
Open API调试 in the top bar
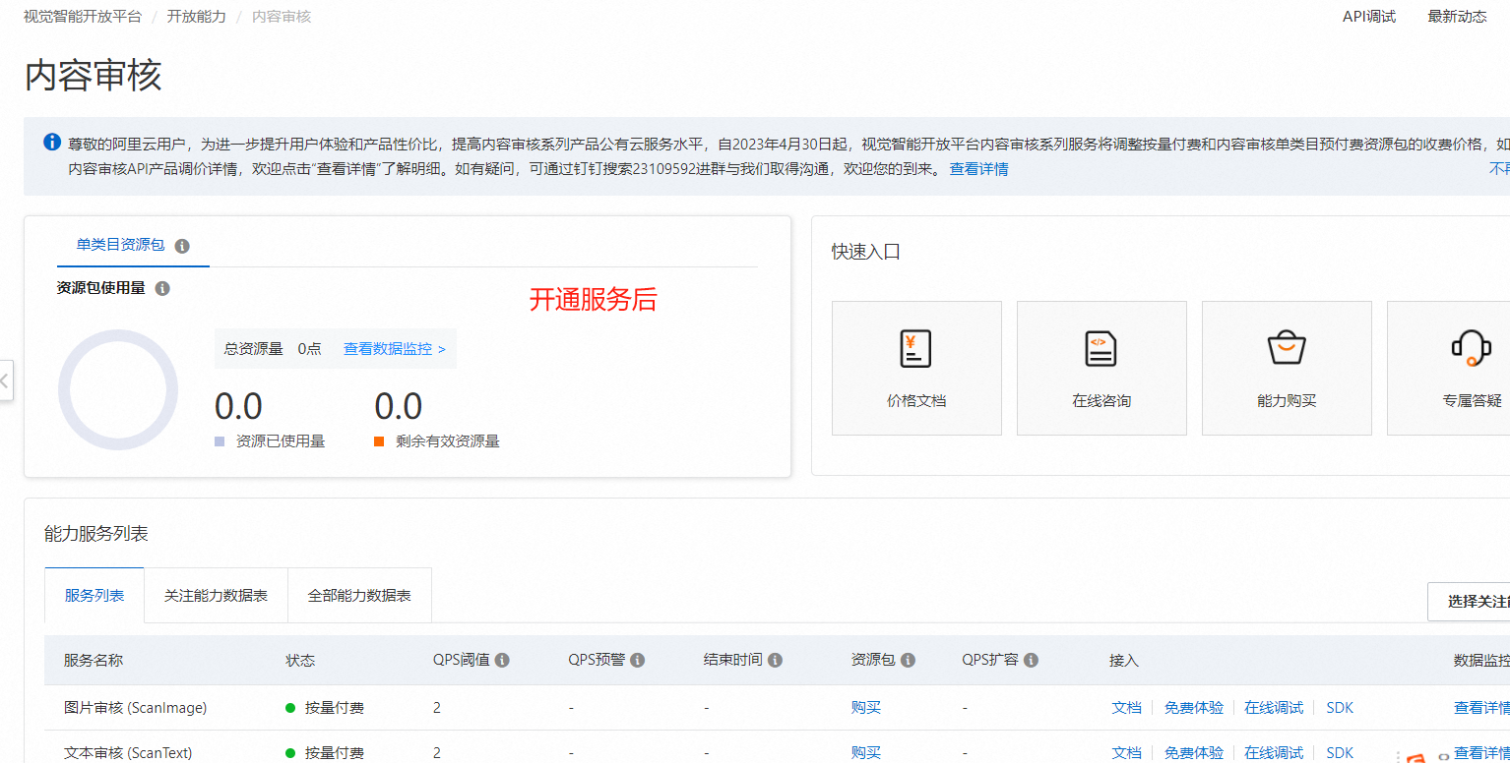pyautogui.click(x=1369, y=17)
